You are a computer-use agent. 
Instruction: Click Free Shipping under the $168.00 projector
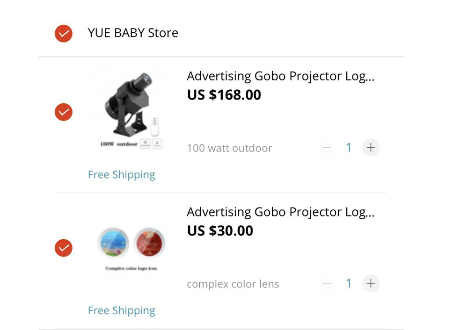coord(121,174)
